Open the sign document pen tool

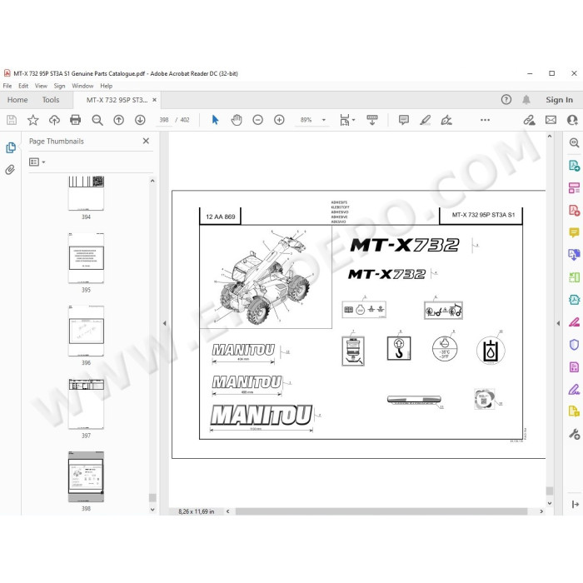446,120
